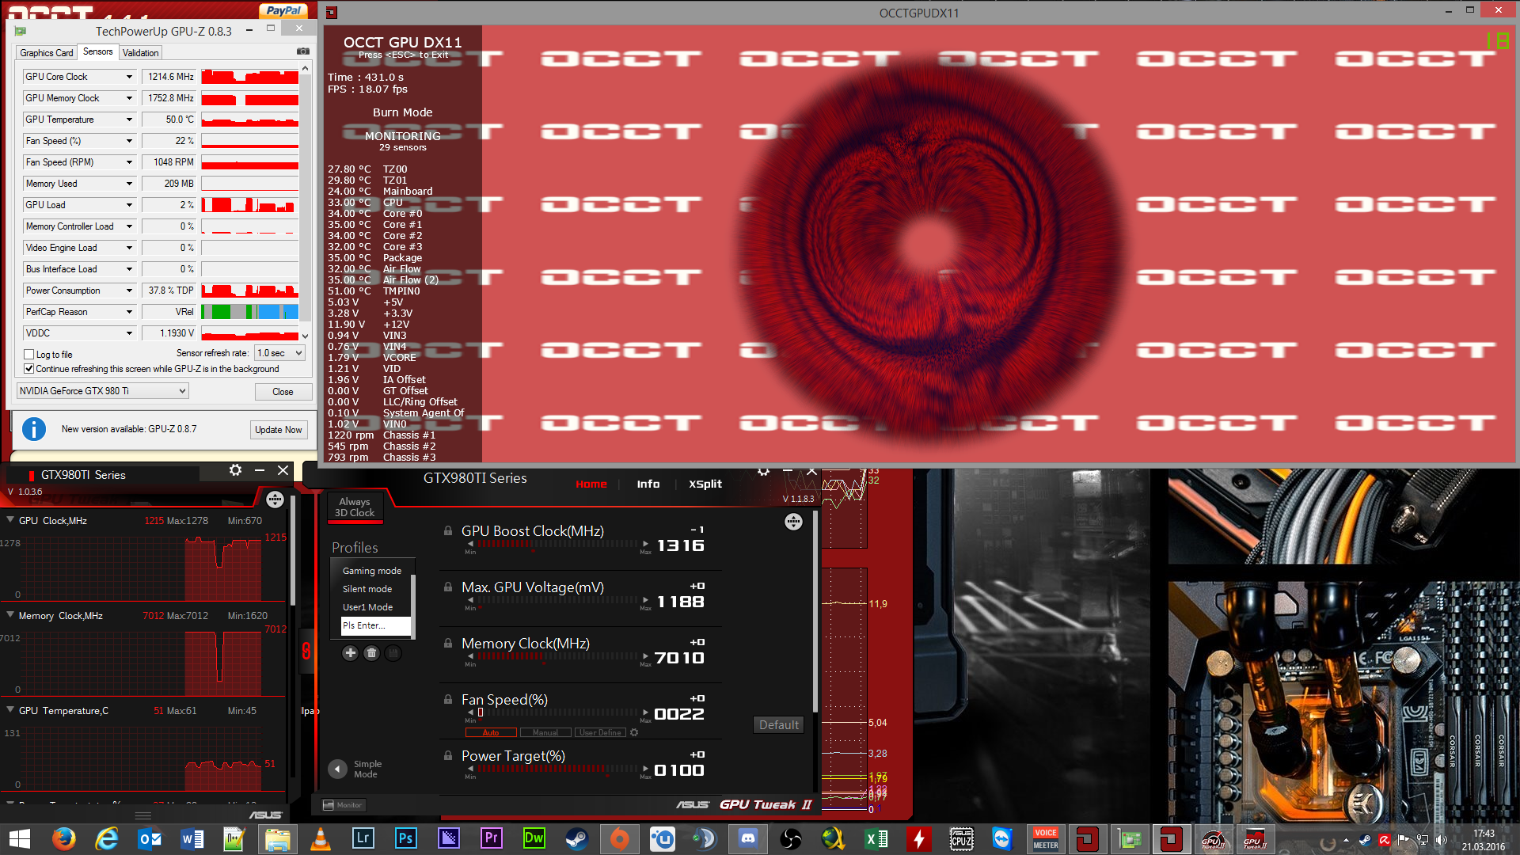Click the Simple Mode arrow icon
Screen dimensions: 1520x855
337,769
